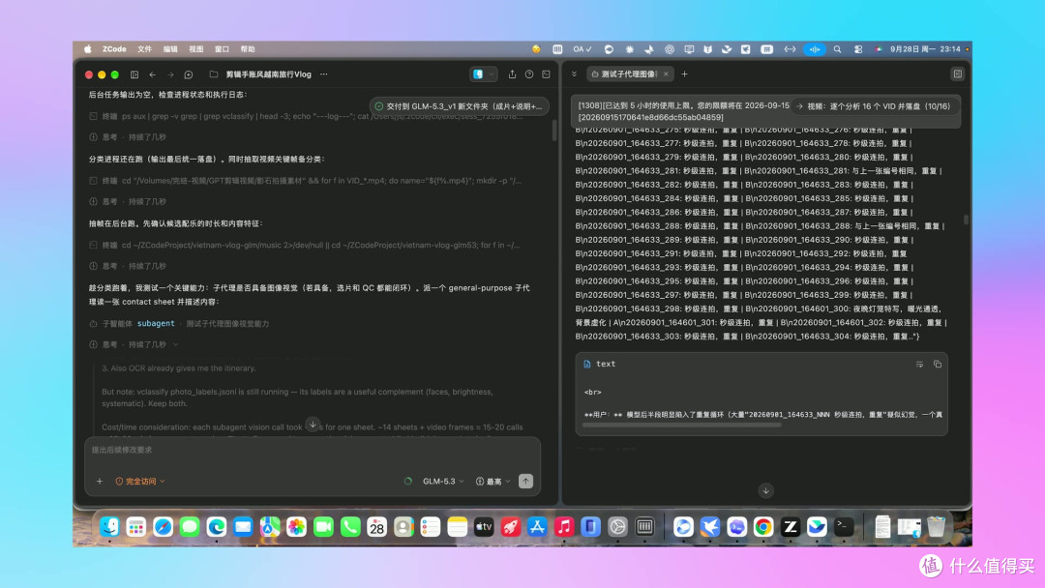Go forward with the right arrow
Screen dimensions: 1045x588
[170, 74]
